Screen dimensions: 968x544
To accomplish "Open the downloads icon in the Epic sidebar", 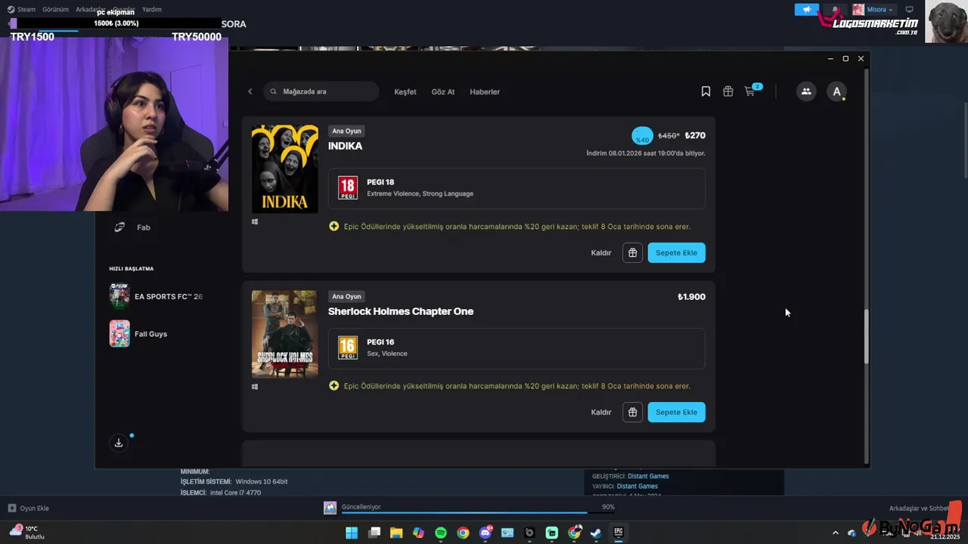I will [119, 443].
